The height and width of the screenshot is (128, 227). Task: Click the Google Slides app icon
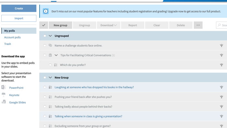click(4, 102)
